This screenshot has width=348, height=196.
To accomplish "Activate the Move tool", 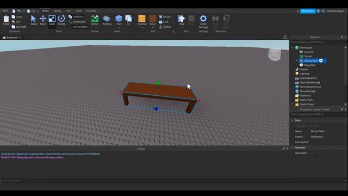I will (x=43, y=20).
